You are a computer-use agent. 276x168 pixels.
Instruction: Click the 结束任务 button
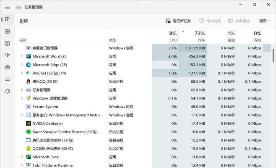[x=210, y=21]
